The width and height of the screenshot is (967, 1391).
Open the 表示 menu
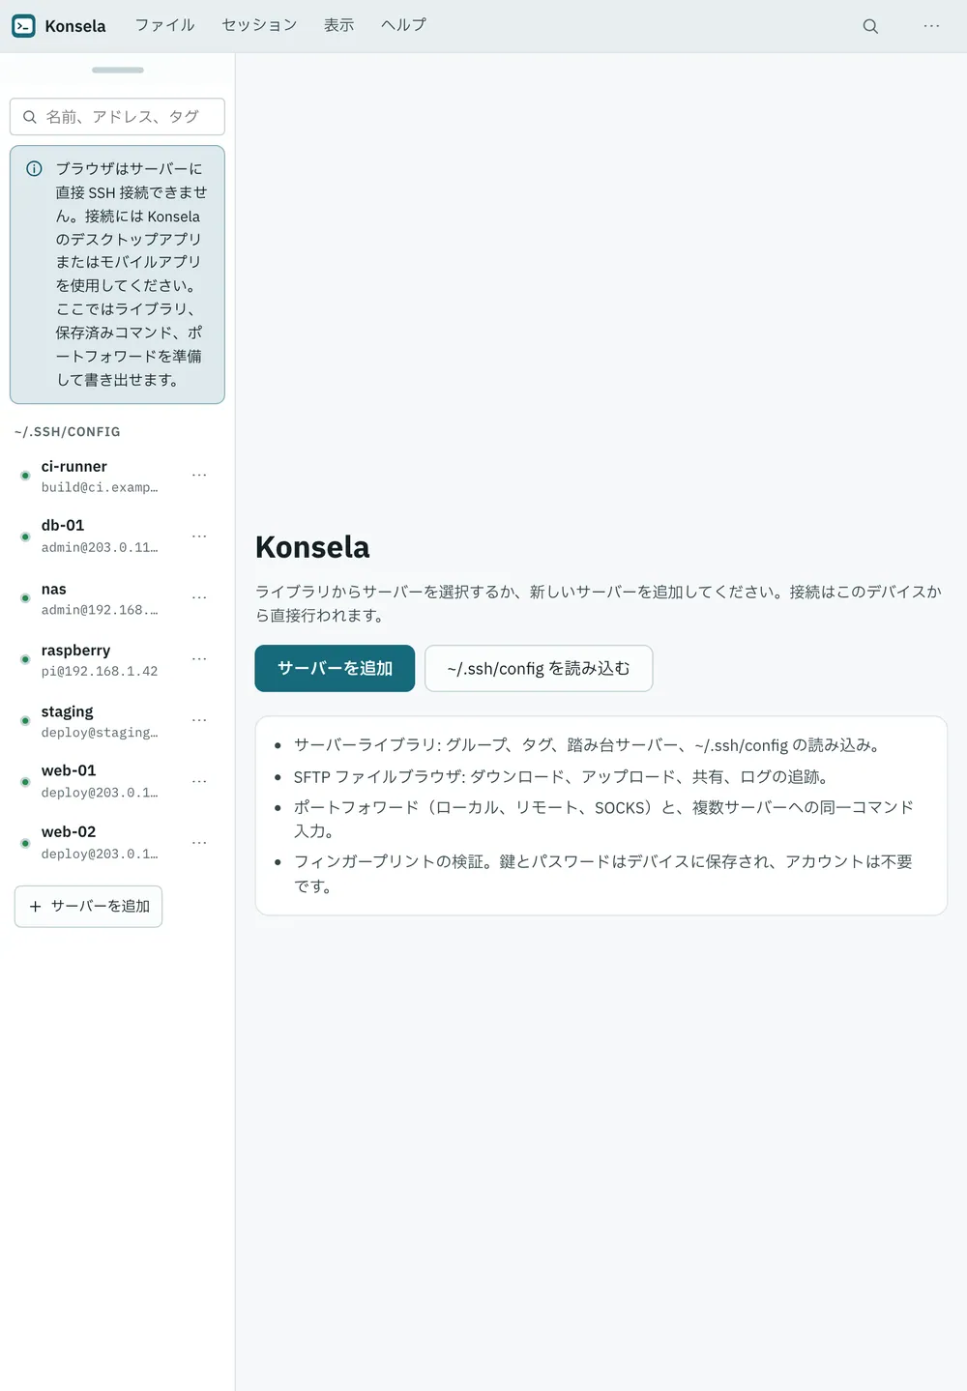point(338,25)
